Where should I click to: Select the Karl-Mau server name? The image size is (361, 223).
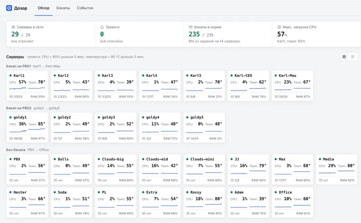pyautogui.click(x=287, y=75)
